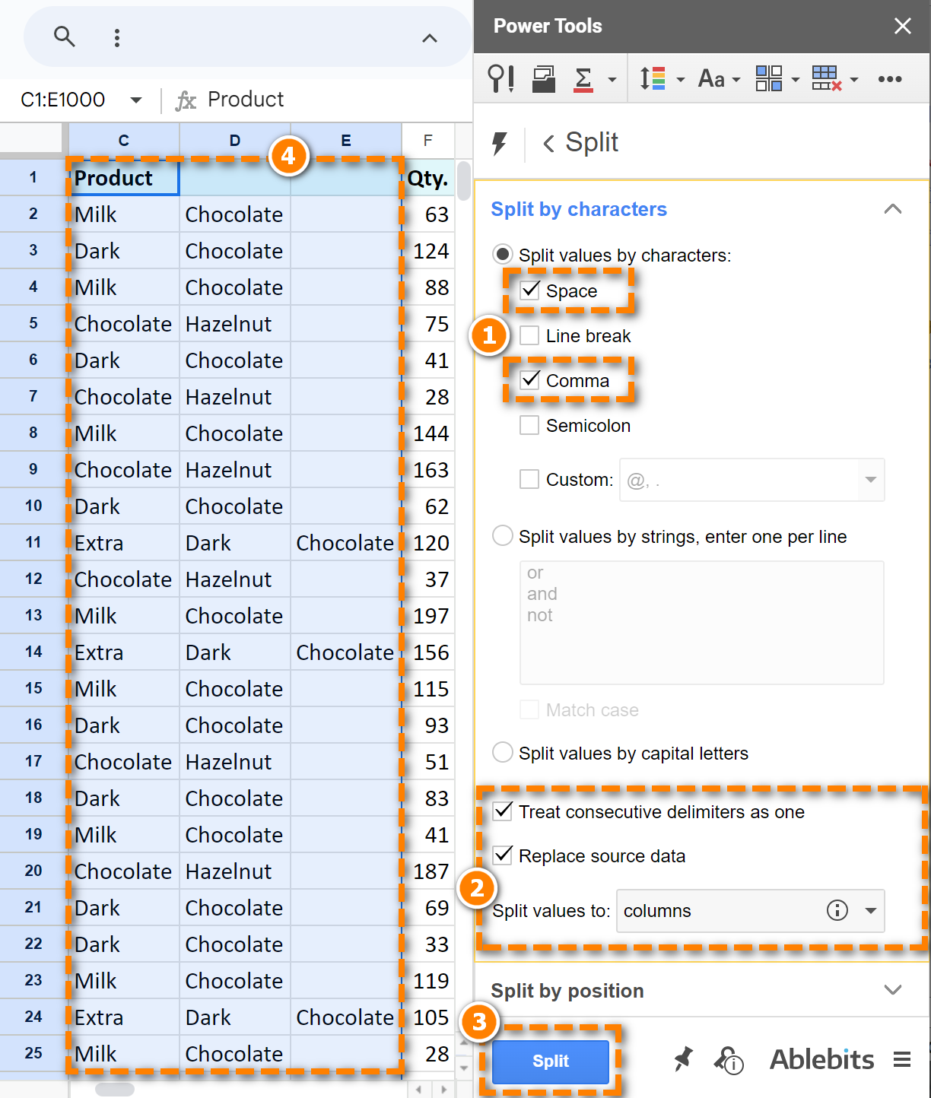Click the Hazelnut cell in row 5
The image size is (931, 1098).
pyautogui.click(x=235, y=324)
